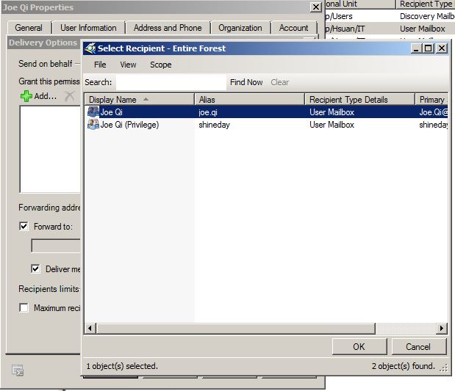The width and height of the screenshot is (455, 391).
Task: Click the alias joe.qi cell
Action: pos(208,112)
